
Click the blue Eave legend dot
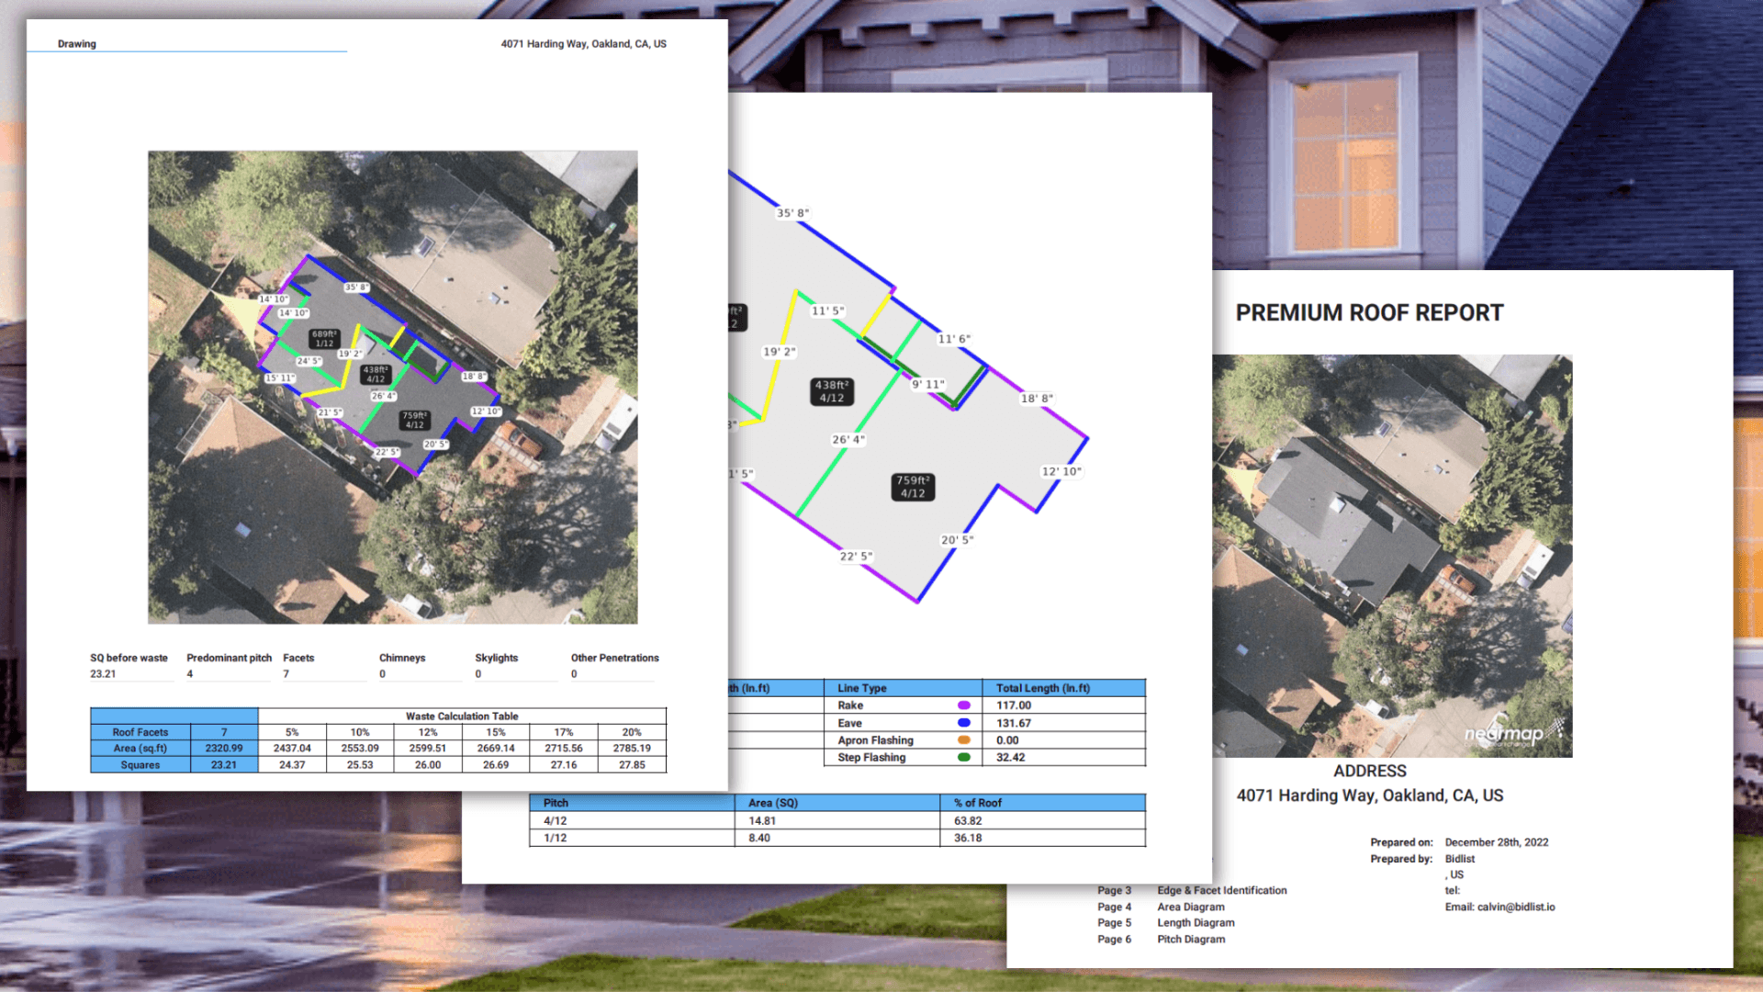click(963, 723)
